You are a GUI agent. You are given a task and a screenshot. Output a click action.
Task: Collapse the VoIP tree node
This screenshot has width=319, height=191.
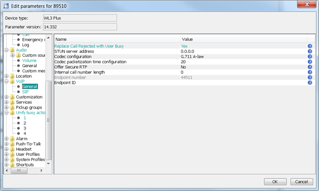pyautogui.click(x=7, y=81)
